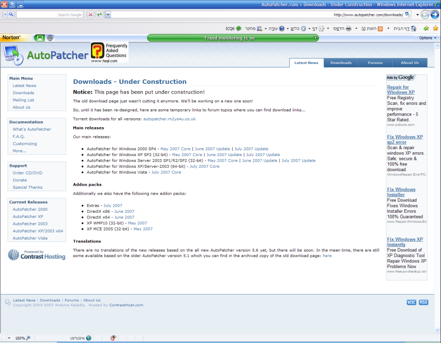Open the Extras July 2007 addon link
The width and height of the screenshot is (441, 343).
tap(113, 205)
